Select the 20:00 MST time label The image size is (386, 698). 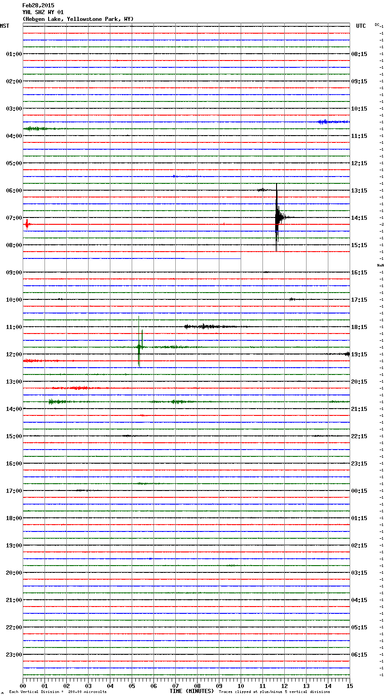14,573
